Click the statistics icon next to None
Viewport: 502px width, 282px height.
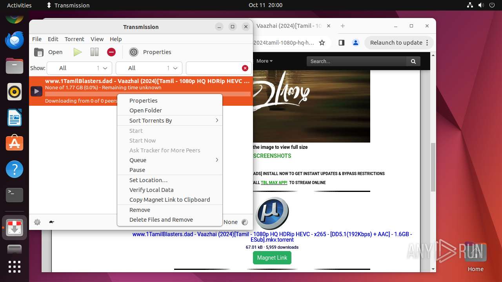point(245,222)
